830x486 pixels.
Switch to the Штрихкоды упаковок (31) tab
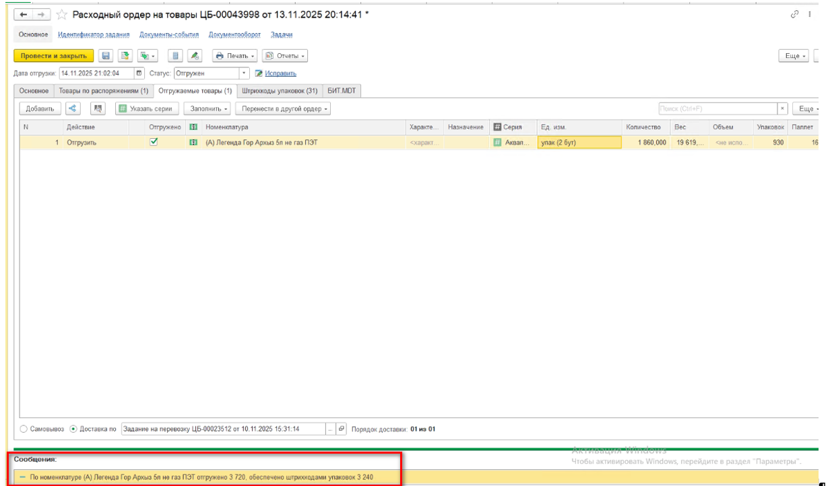coord(280,91)
